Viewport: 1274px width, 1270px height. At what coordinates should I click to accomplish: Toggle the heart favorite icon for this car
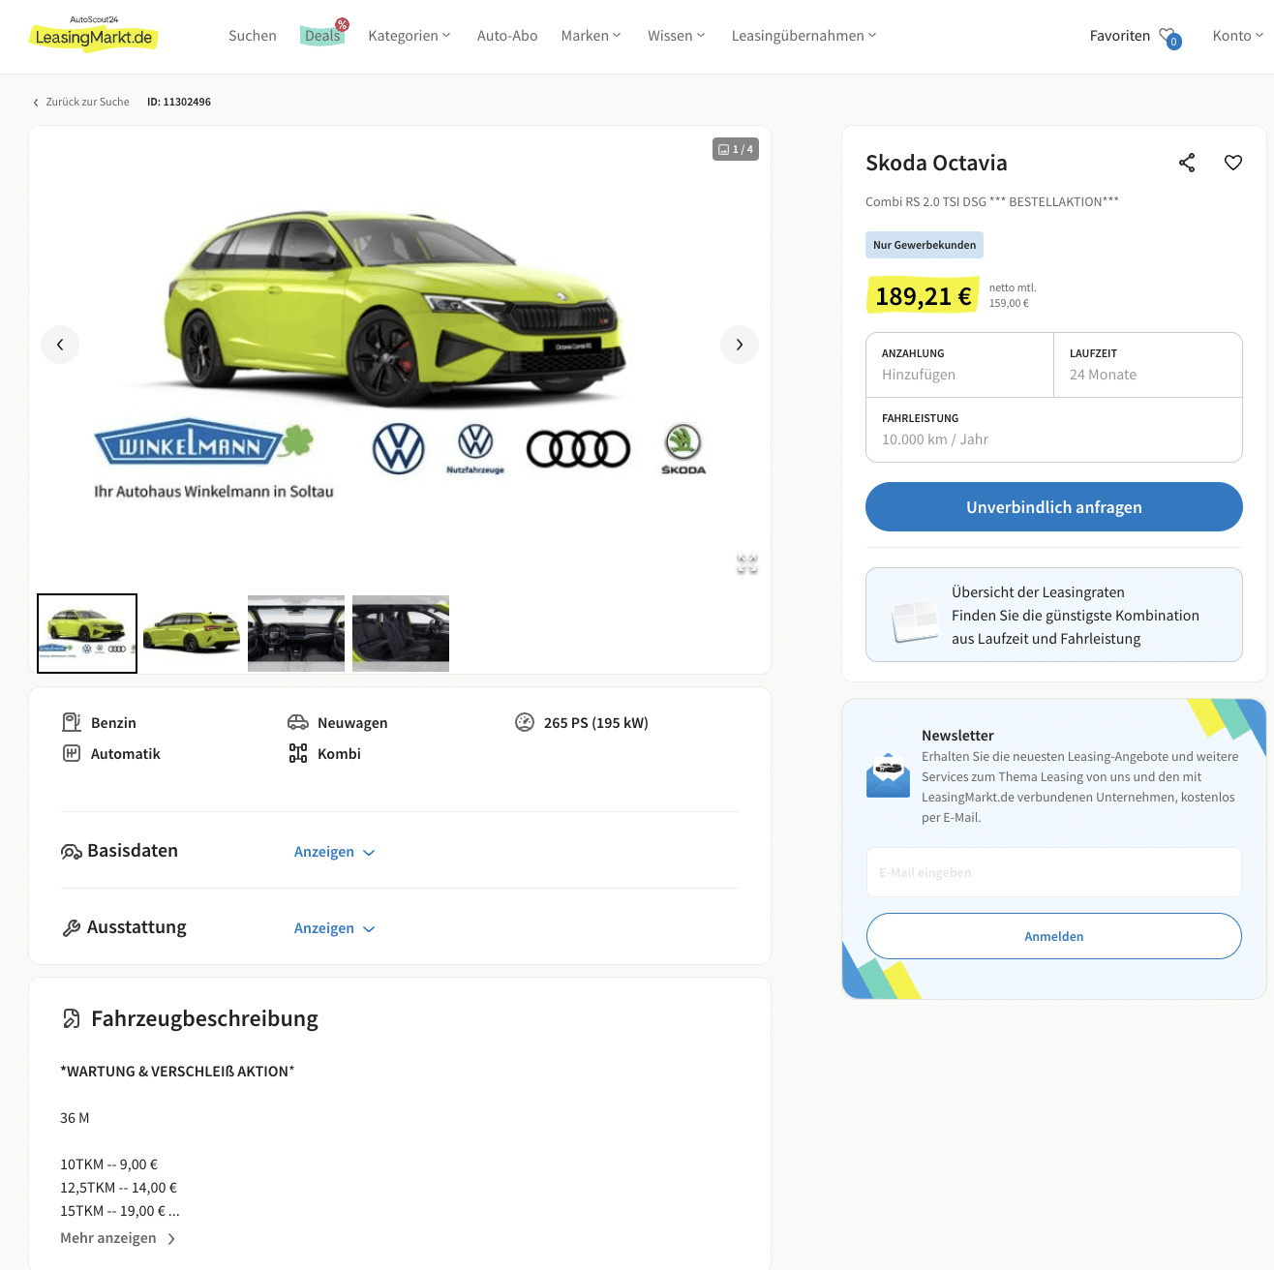point(1233,163)
